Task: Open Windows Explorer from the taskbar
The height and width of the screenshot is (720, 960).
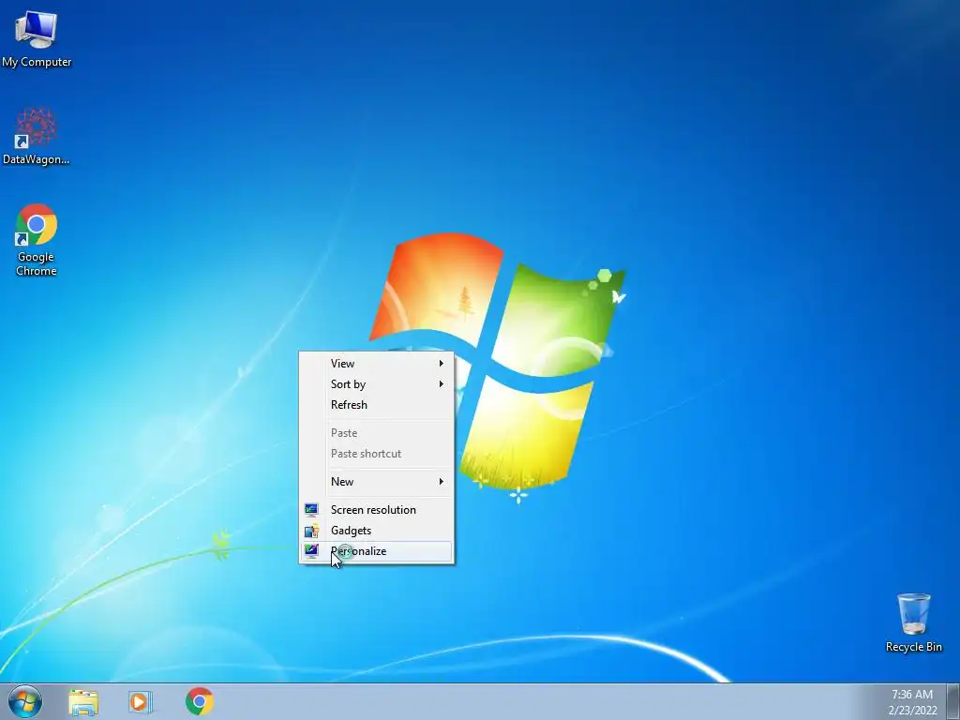Action: 83,702
